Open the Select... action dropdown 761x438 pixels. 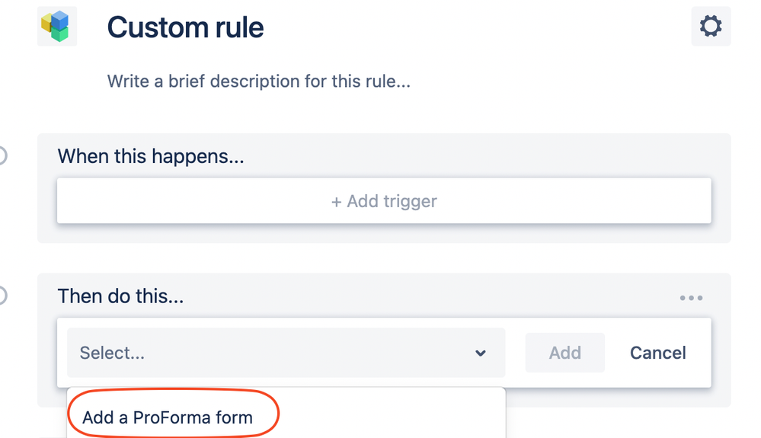coord(286,353)
